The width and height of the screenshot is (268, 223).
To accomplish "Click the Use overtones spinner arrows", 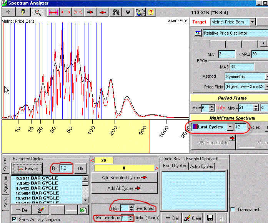I will pos(132,208).
